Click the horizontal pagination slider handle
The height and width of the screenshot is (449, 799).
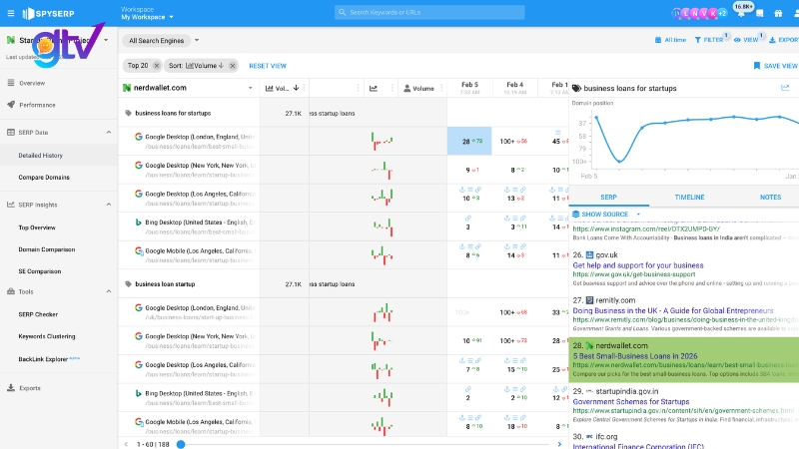181,443
